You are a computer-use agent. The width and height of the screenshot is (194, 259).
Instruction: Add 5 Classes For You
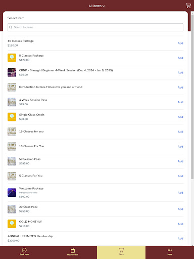coord(180,176)
